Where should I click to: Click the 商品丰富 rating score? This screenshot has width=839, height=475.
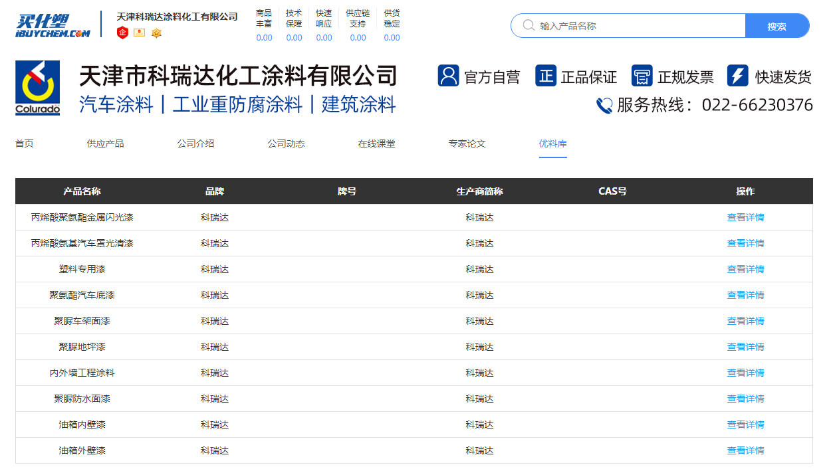click(264, 38)
